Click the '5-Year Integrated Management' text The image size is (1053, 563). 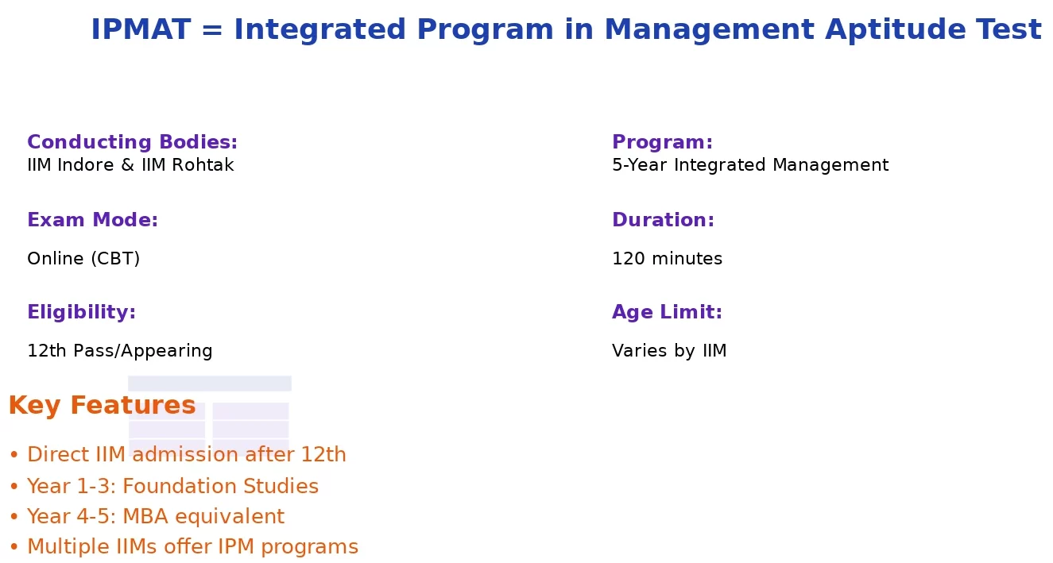tap(749, 165)
